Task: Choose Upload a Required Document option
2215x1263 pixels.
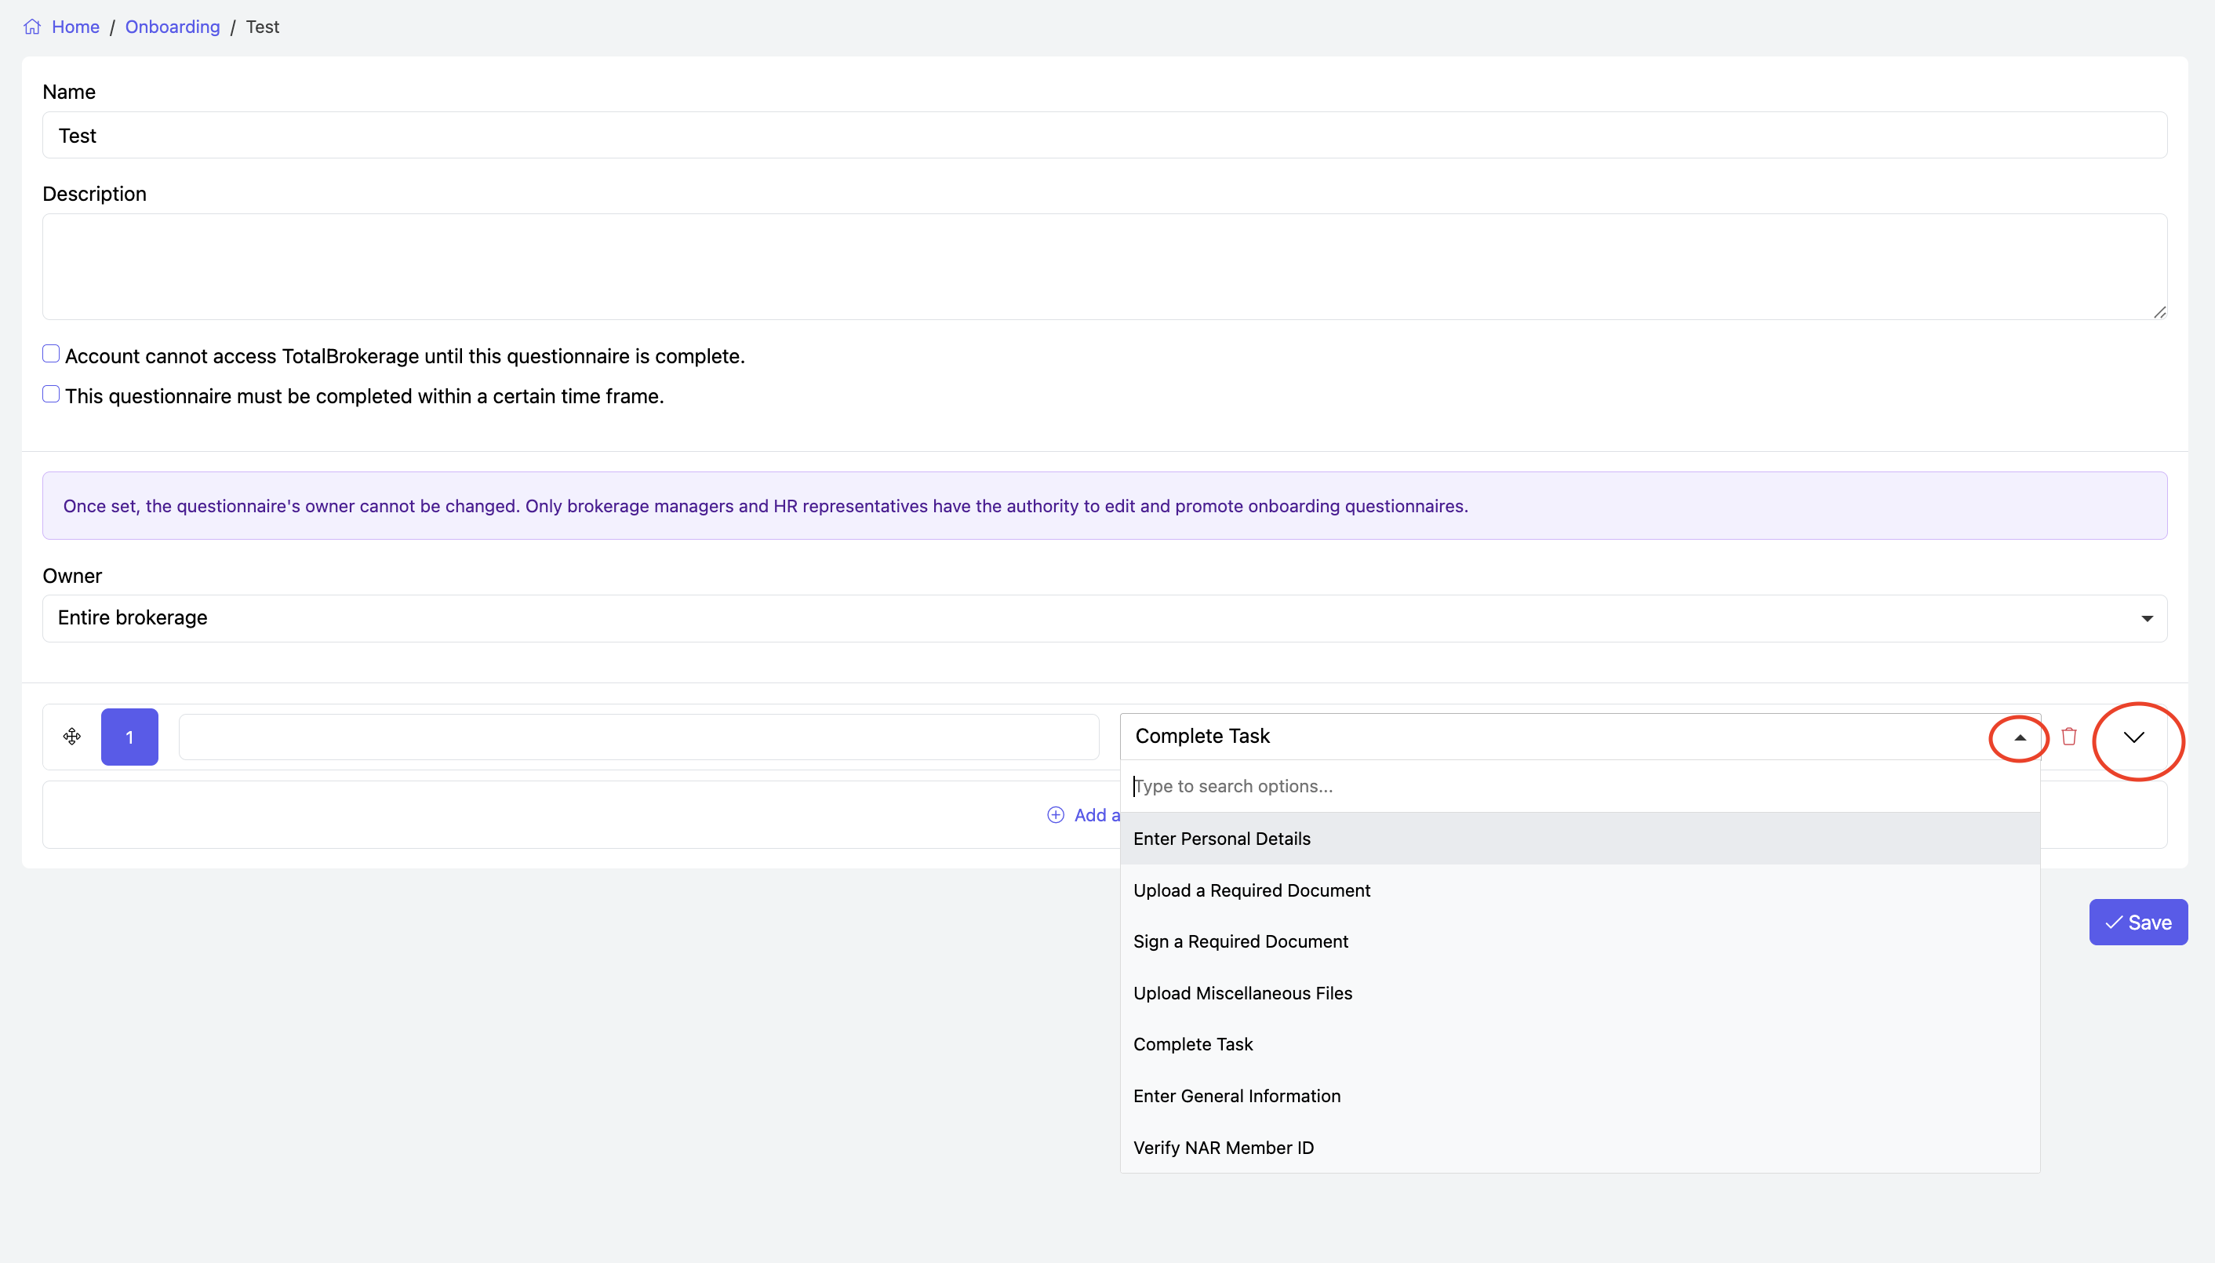Action: coord(1250,890)
